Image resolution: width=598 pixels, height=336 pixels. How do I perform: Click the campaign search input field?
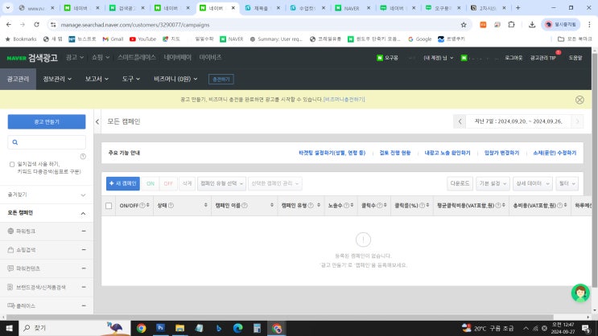(47, 142)
